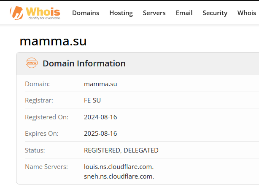Click the Registrar: field label

point(39,100)
